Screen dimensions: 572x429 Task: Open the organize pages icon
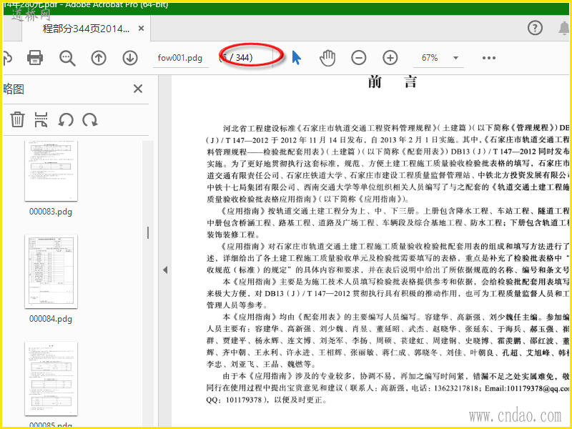41,119
